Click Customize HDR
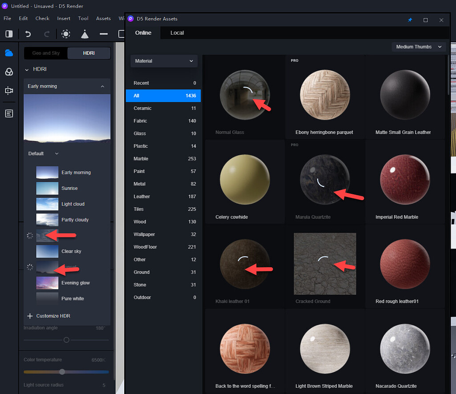This screenshot has height=394, width=456. 53,316
